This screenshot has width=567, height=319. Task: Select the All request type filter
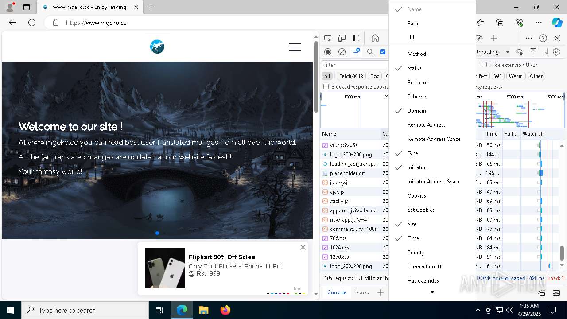pos(327,76)
